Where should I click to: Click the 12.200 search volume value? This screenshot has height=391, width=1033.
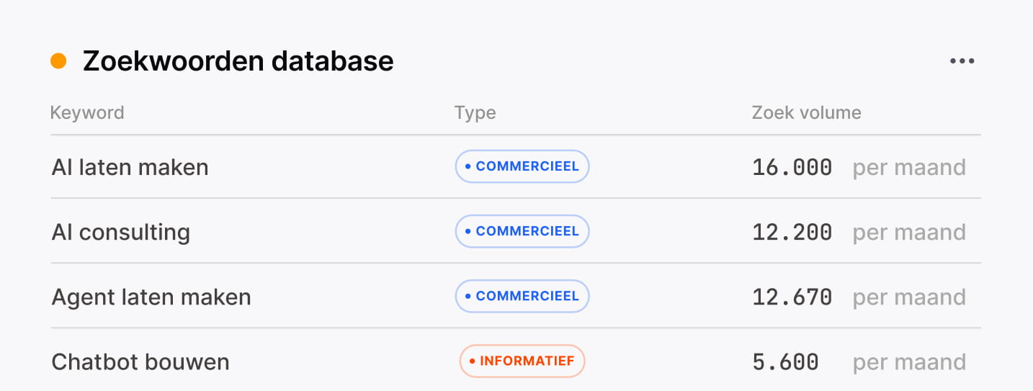point(792,232)
